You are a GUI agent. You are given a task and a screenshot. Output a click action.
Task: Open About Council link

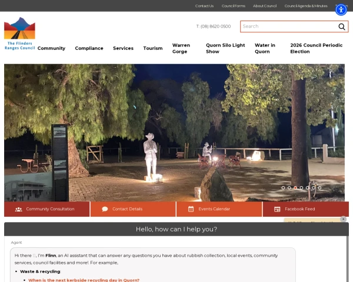[x=265, y=6]
